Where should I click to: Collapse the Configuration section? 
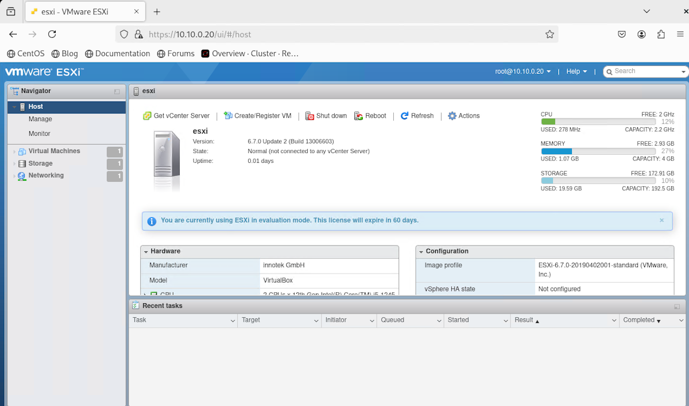pyautogui.click(x=421, y=252)
